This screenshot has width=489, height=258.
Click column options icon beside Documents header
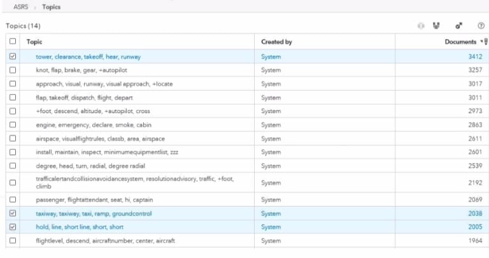486,42
